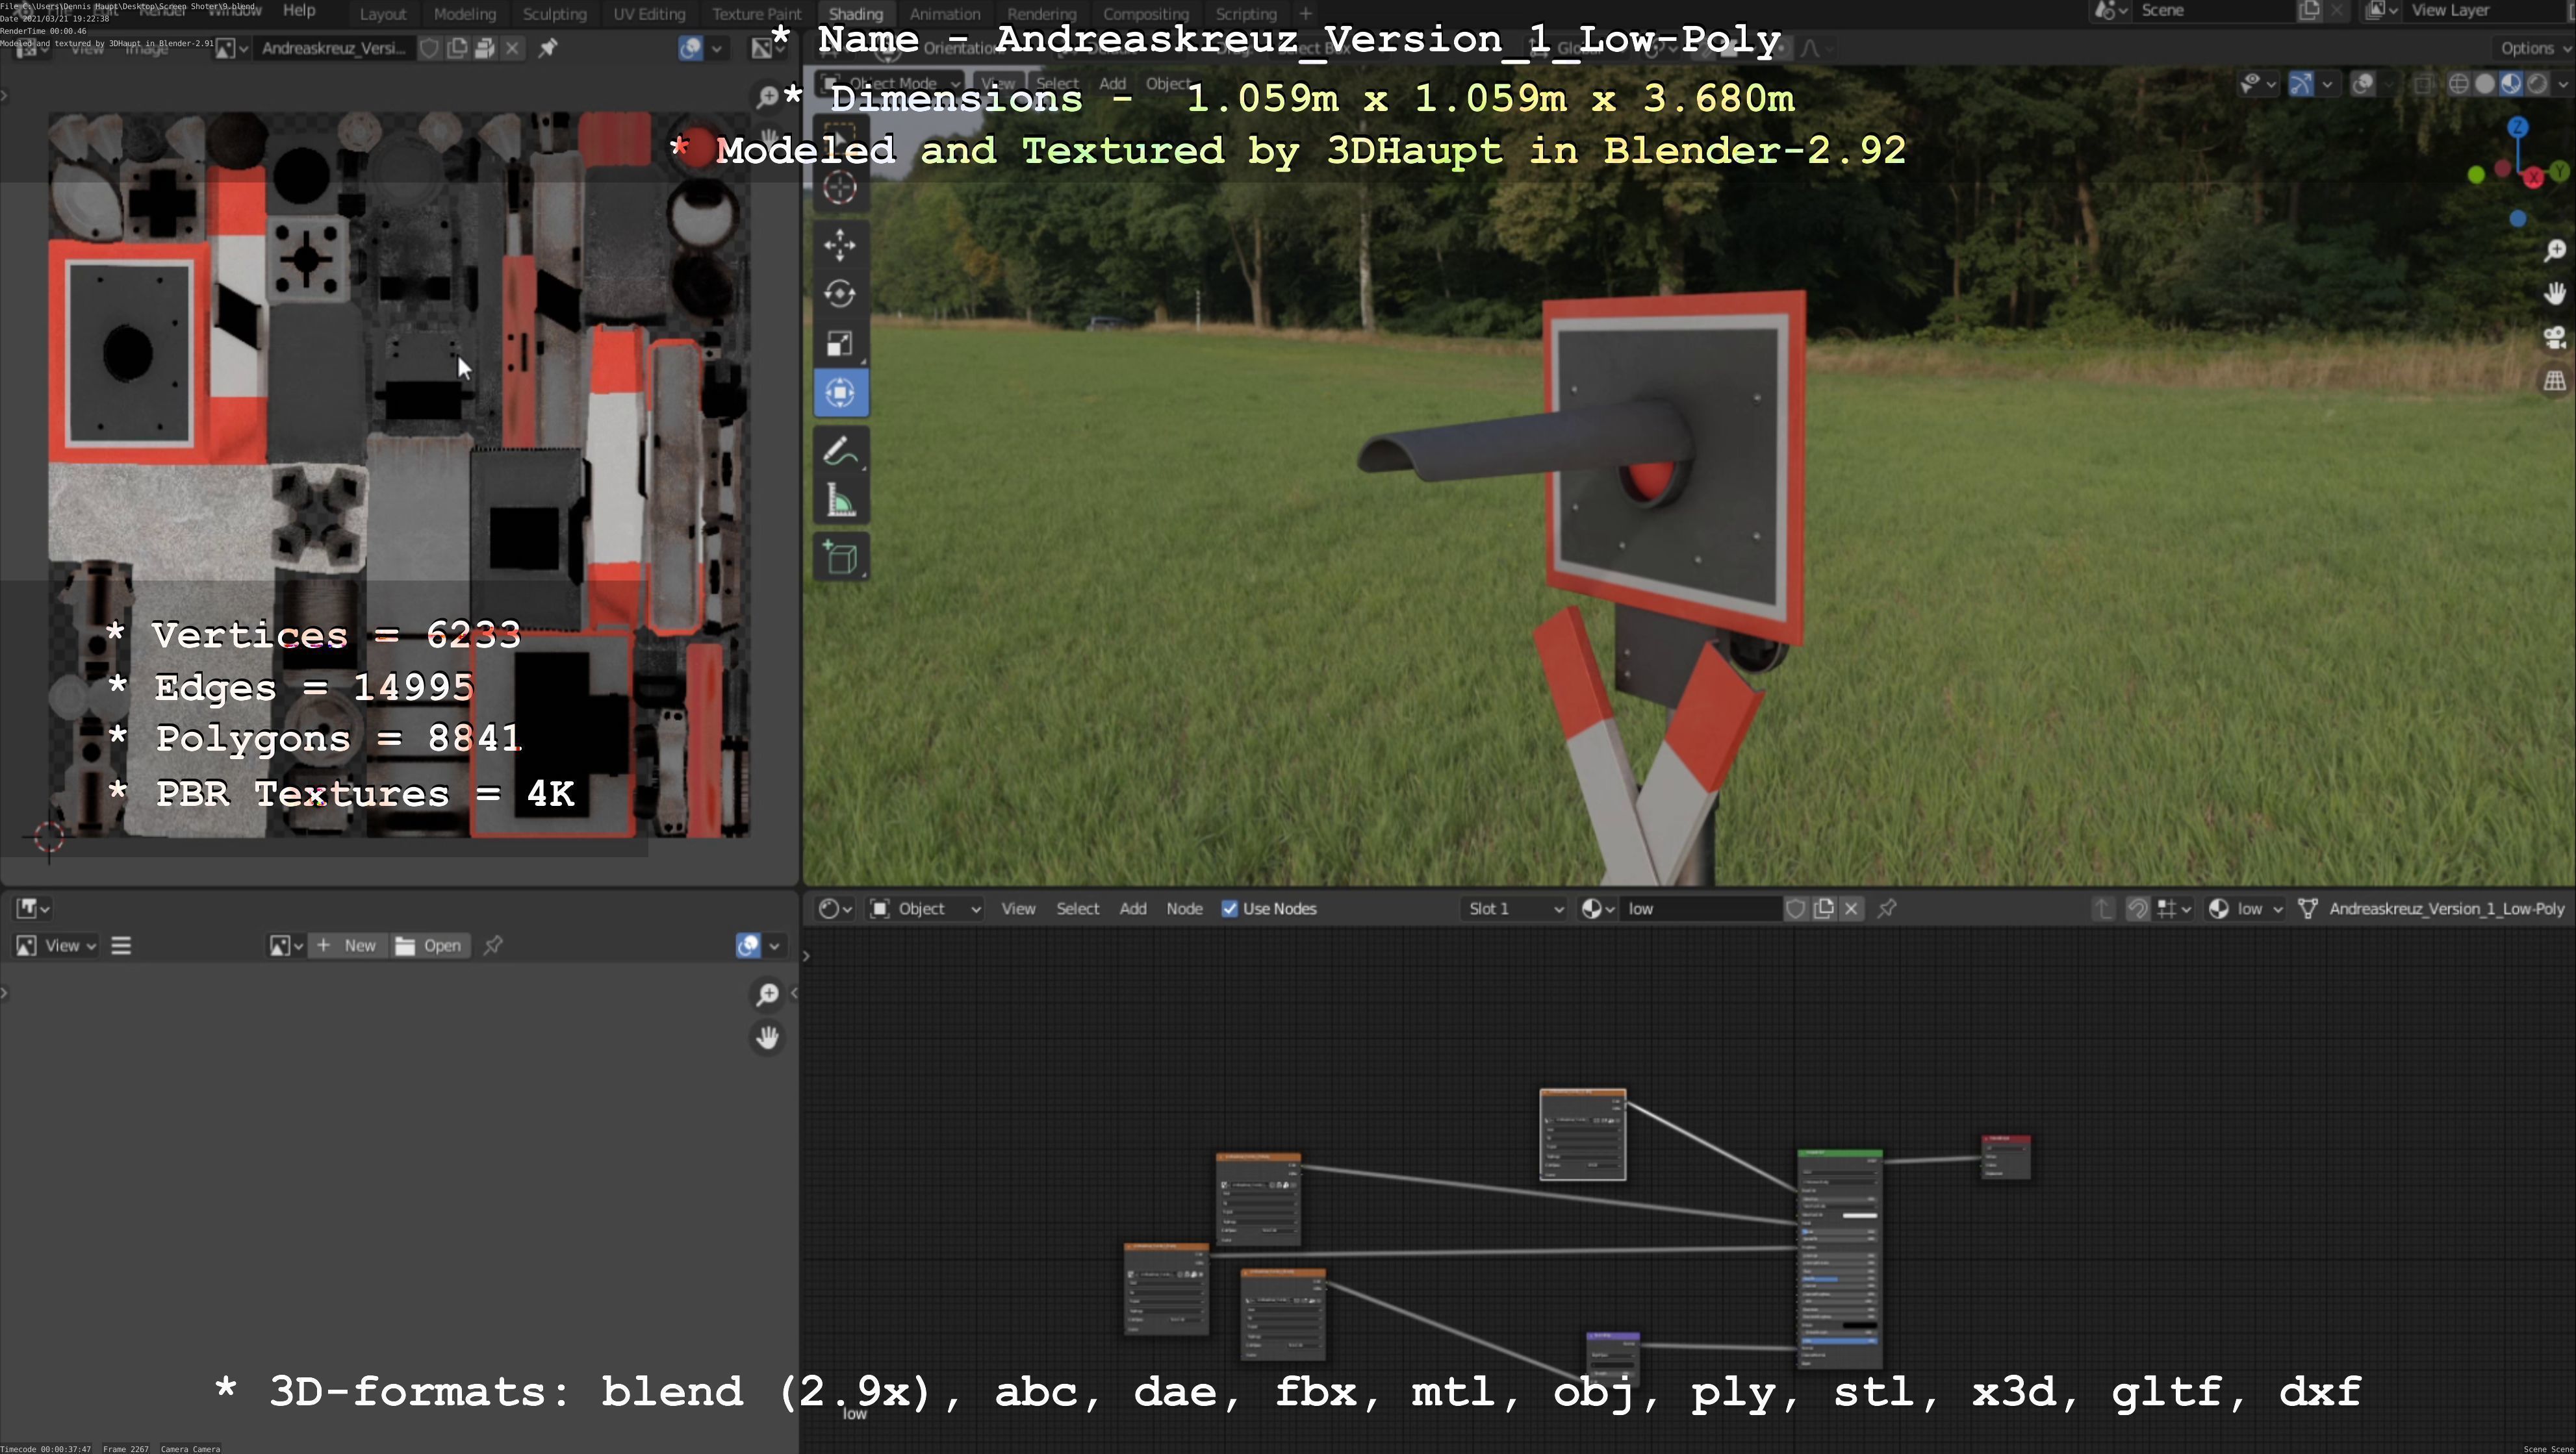The width and height of the screenshot is (2576, 1454).
Task: Switch to the Shading workspace tab
Action: click(856, 14)
